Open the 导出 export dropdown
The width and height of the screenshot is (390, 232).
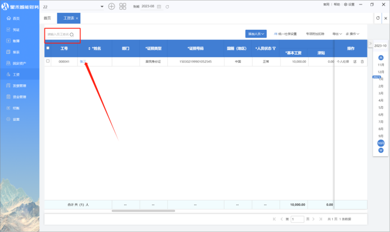[x=337, y=34]
